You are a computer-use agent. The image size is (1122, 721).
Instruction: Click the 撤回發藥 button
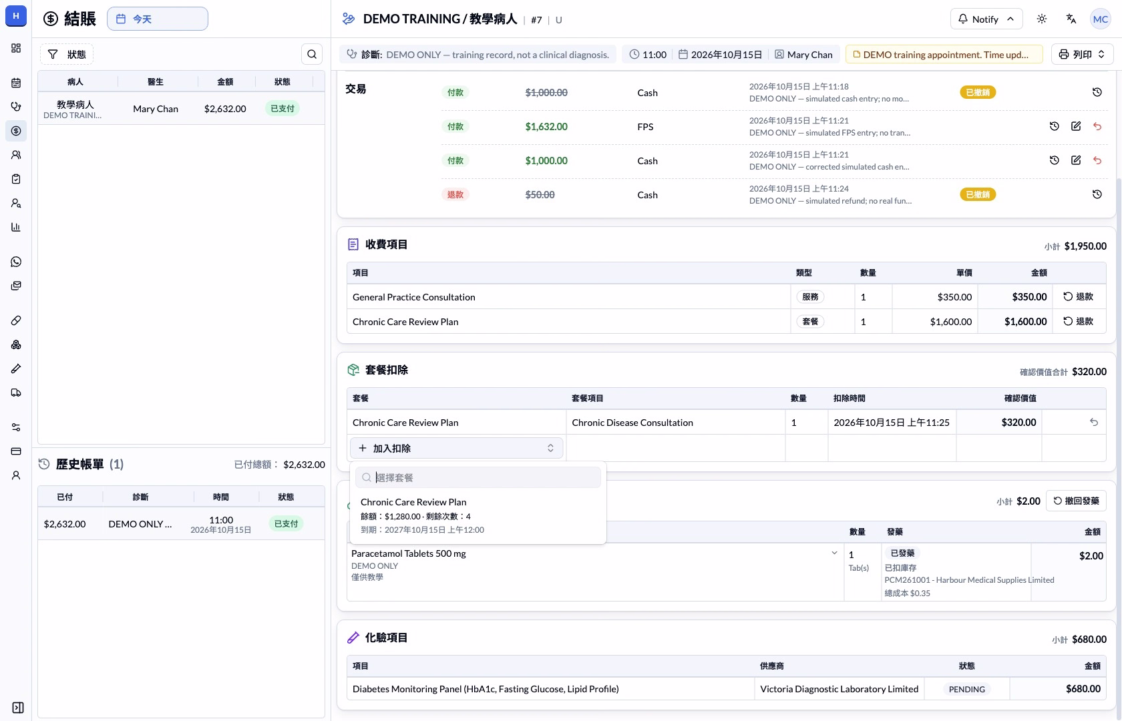1076,501
